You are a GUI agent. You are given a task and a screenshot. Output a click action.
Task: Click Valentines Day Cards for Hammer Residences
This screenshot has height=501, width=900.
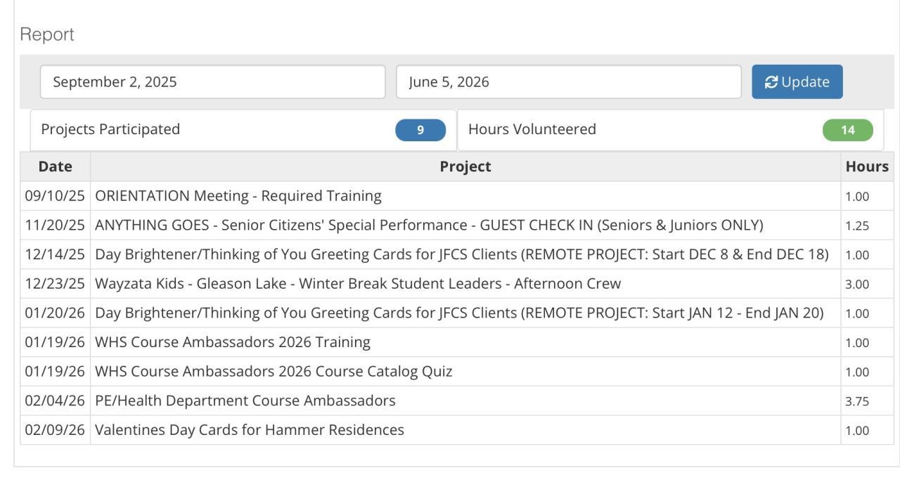point(249,430)
